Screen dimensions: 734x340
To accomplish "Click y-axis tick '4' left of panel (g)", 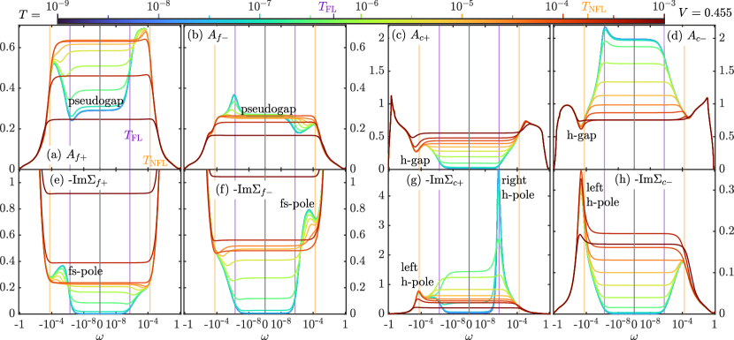I will point(380,195).
